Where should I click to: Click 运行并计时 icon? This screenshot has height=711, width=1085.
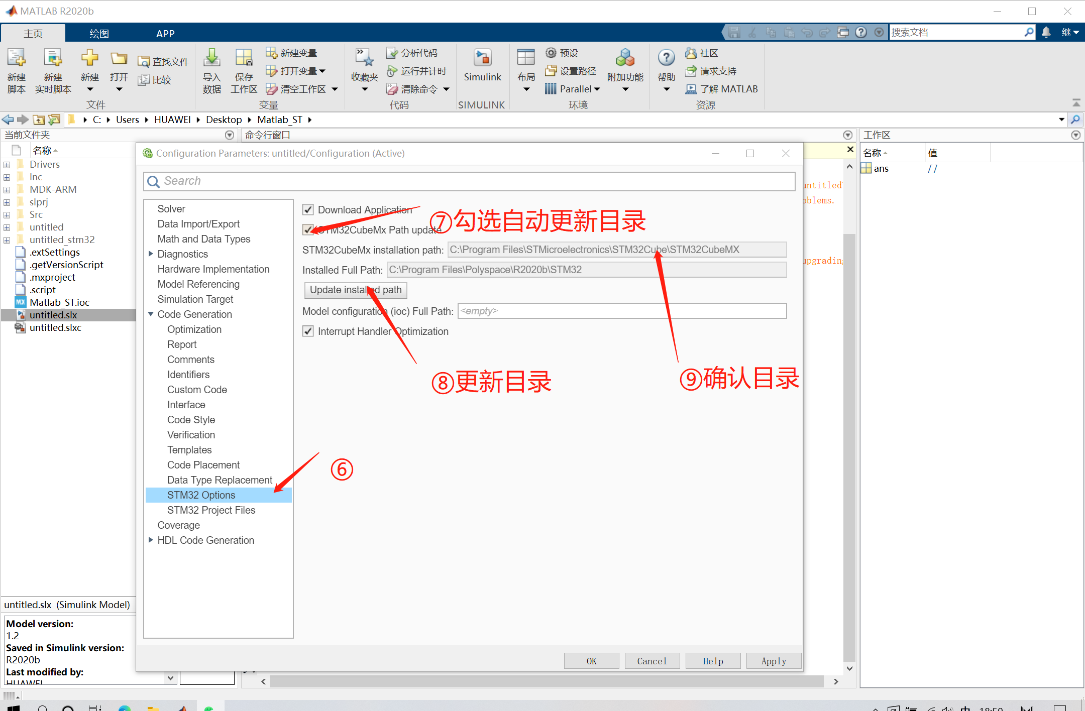coord(392,71)
